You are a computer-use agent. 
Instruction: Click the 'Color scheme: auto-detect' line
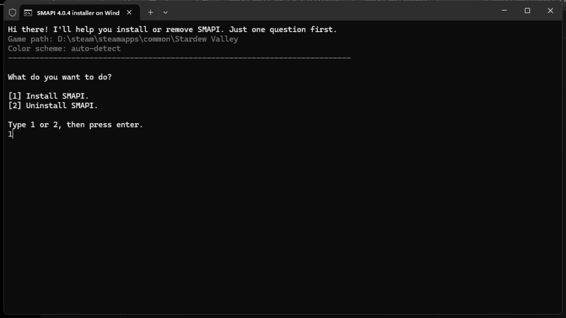(x=64, y=49)
